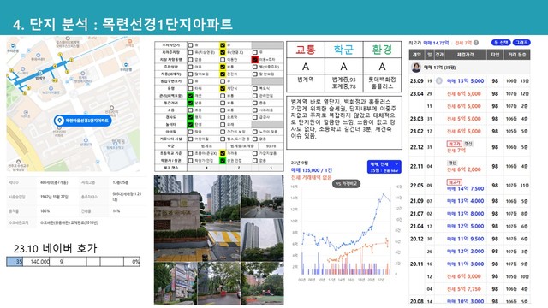Click the highlighted 35 cell in the 네이버 호가 table
This screenshot has width=548, height=308.
(15, 262)
